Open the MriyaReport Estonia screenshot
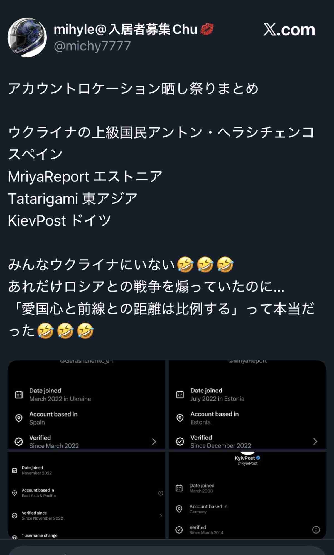 [x=247, y=404]
